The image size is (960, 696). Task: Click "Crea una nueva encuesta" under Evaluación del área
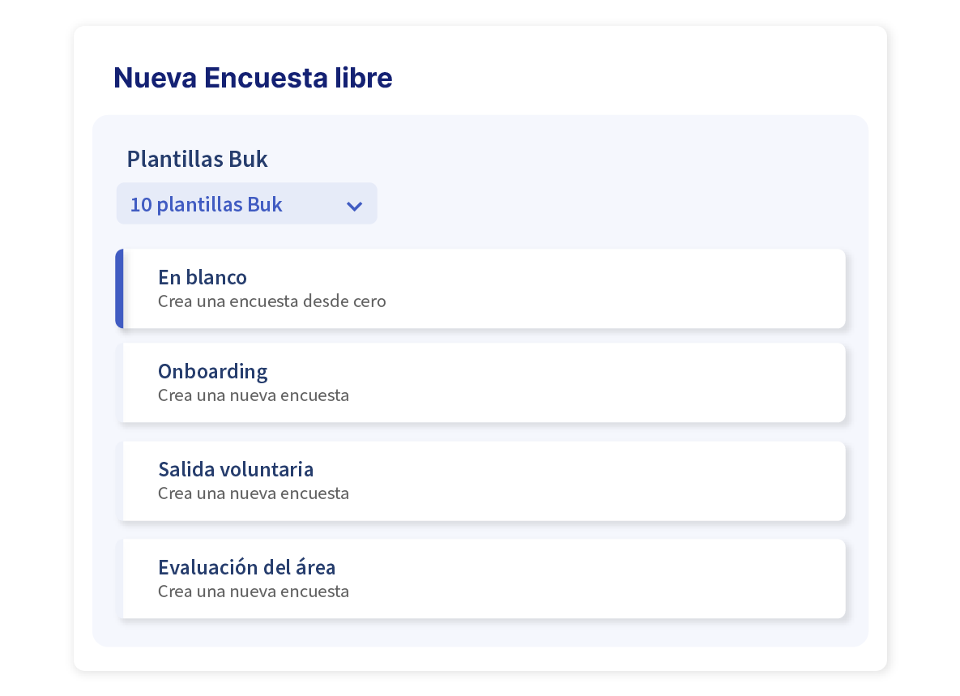point(253,591)
